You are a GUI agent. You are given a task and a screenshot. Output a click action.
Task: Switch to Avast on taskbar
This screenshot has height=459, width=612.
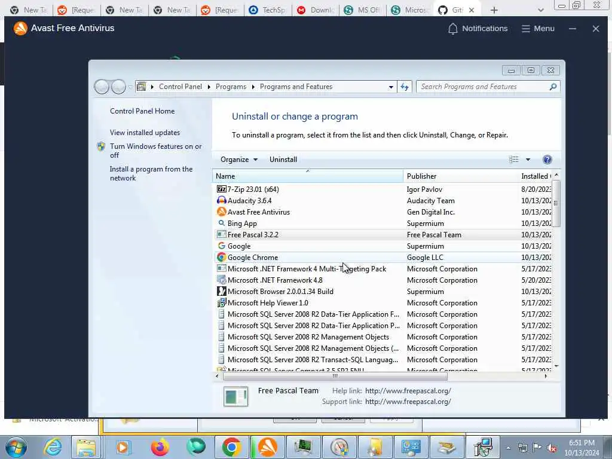pos(267,447)
